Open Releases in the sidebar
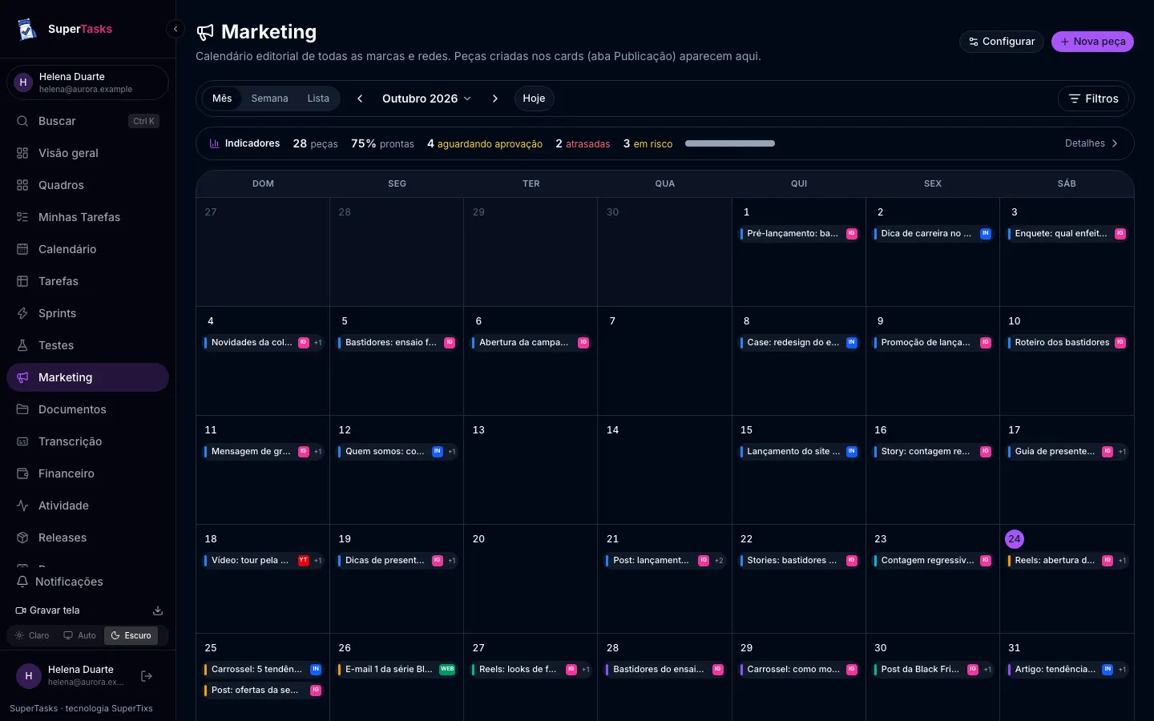 (87, 538)
